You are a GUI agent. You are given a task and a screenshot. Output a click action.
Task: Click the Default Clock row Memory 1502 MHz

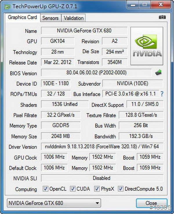click(x=102, y=168)
